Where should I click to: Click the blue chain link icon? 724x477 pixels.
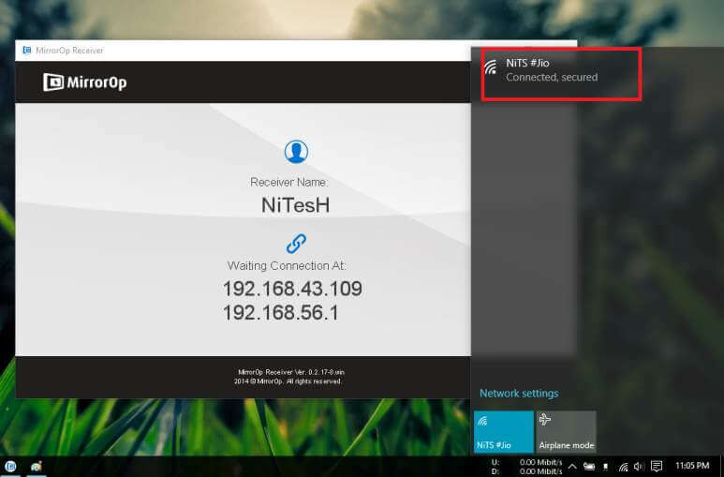[x=296, y=244]
